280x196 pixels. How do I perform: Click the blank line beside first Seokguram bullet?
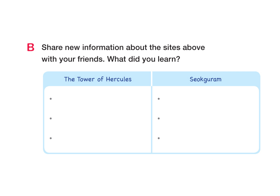point(207,99)
